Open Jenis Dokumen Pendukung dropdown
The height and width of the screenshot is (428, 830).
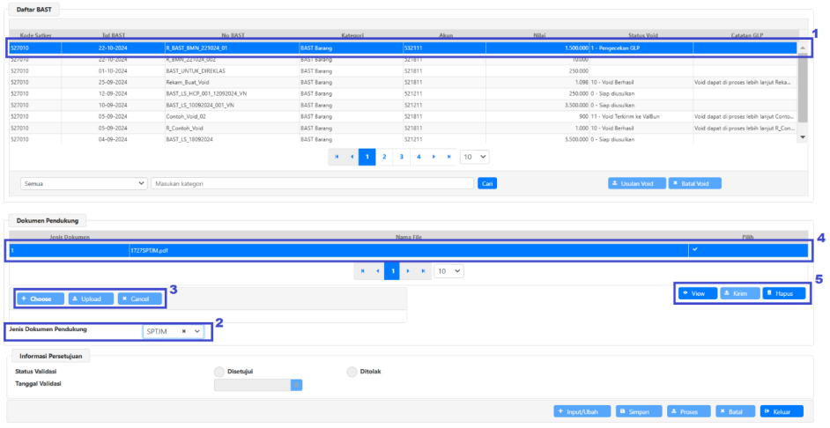click(197, 331)
